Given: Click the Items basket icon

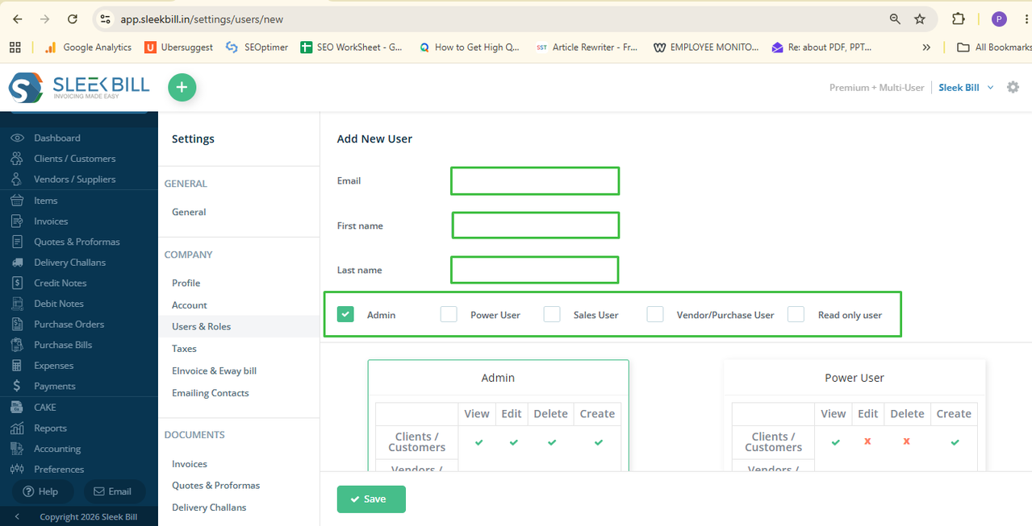Looking at the screenshot, I should click(x=17, y=201).
